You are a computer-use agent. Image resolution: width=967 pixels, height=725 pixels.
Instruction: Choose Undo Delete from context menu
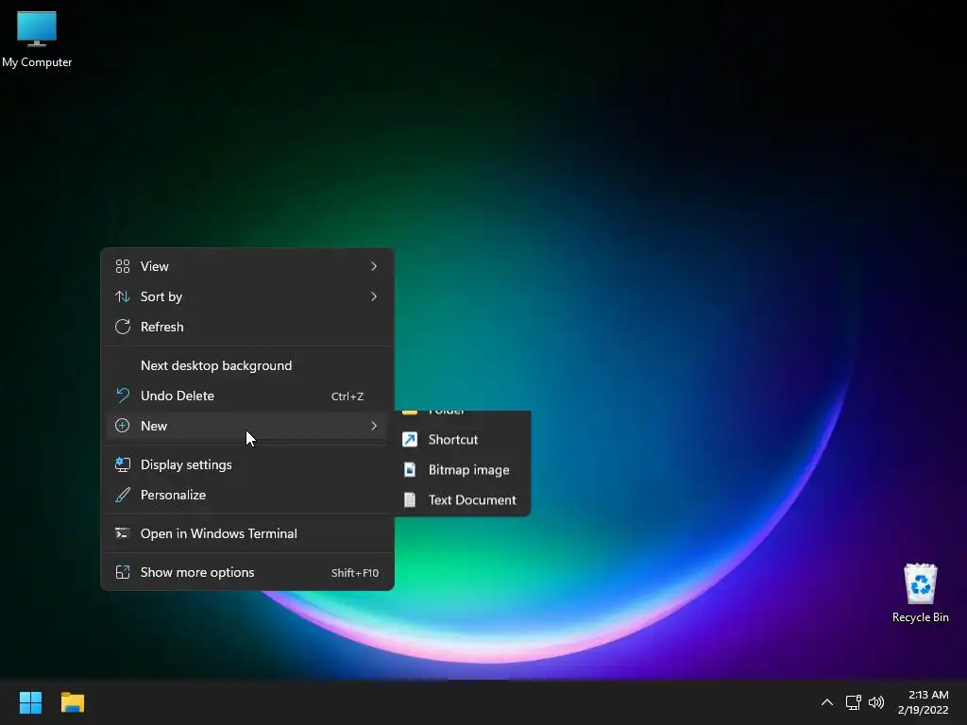tap(247, 396)
